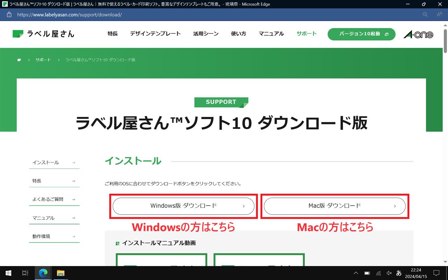The width and height of the screenshot is (448, 280).
Task: Open the home icon in breadcrumb
Action: [19, 60]
